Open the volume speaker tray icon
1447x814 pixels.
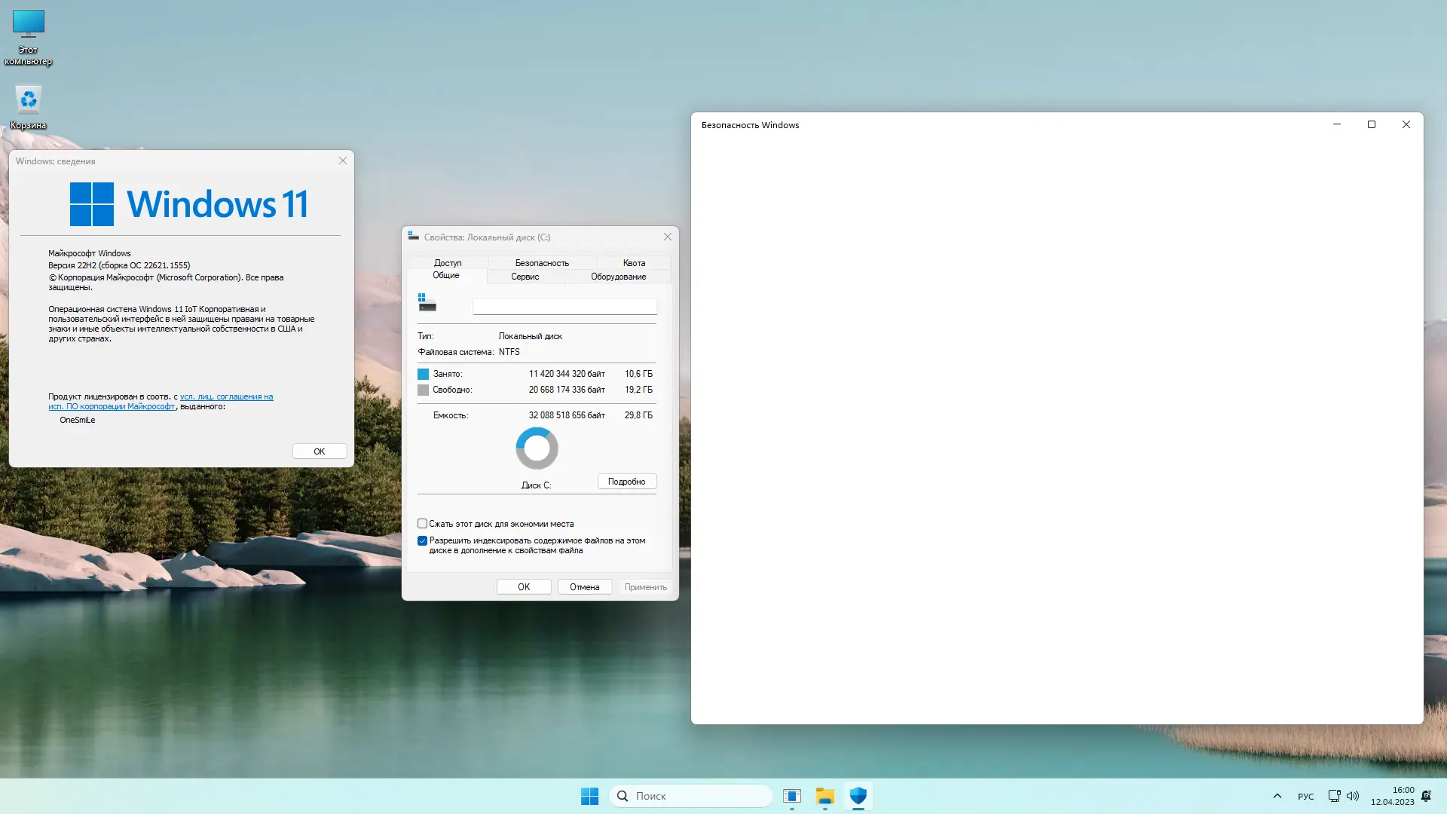coord(1353,796)
